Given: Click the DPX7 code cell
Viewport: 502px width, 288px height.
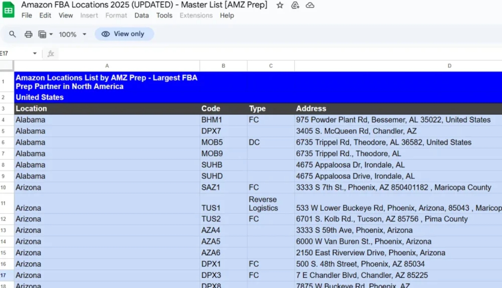Looking at the screenshot, I should point(223,131).
